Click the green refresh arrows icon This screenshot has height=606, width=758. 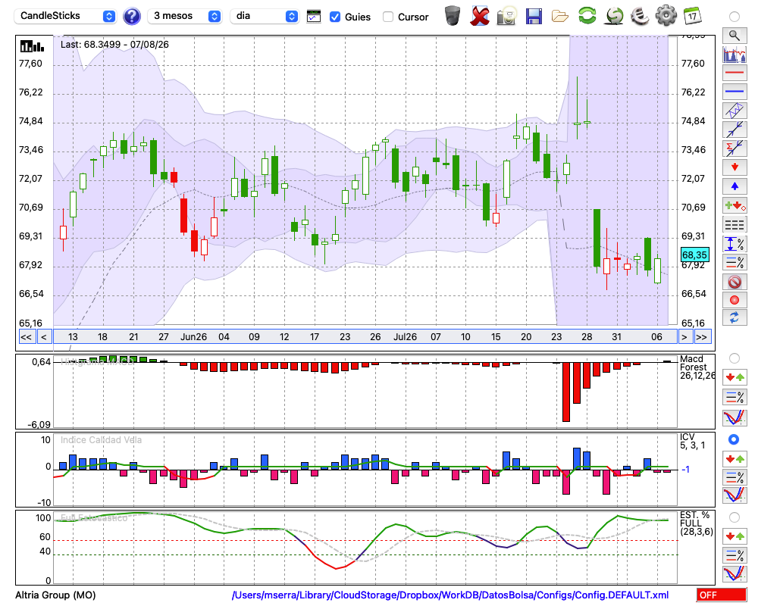click(587, 15)
